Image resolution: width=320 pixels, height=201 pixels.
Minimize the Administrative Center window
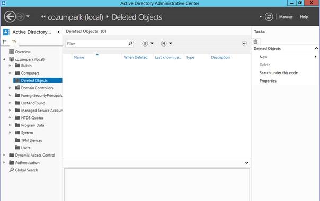tap(291, 3)
